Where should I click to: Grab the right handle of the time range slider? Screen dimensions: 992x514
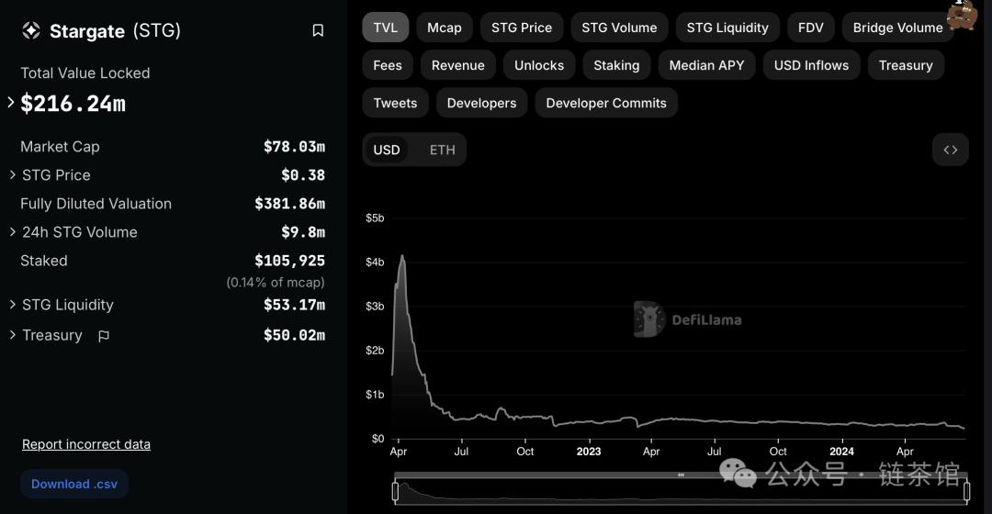966,491
